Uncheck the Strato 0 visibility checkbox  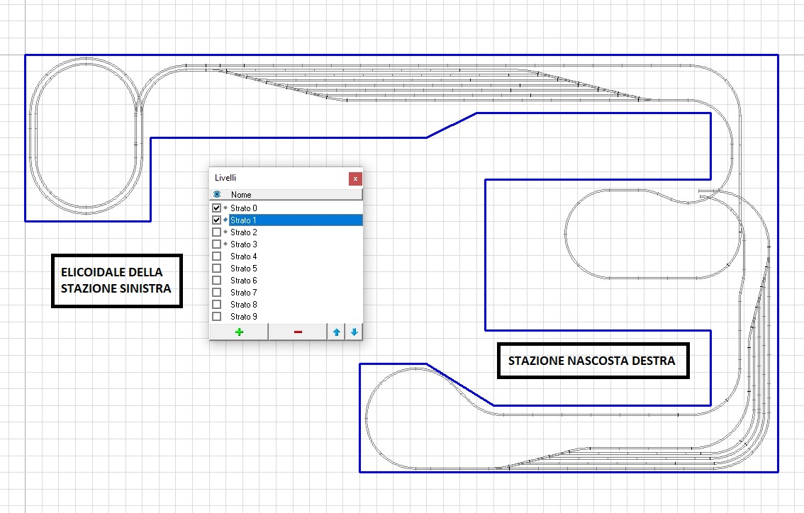pyautogui.click(x=217, y=208)
